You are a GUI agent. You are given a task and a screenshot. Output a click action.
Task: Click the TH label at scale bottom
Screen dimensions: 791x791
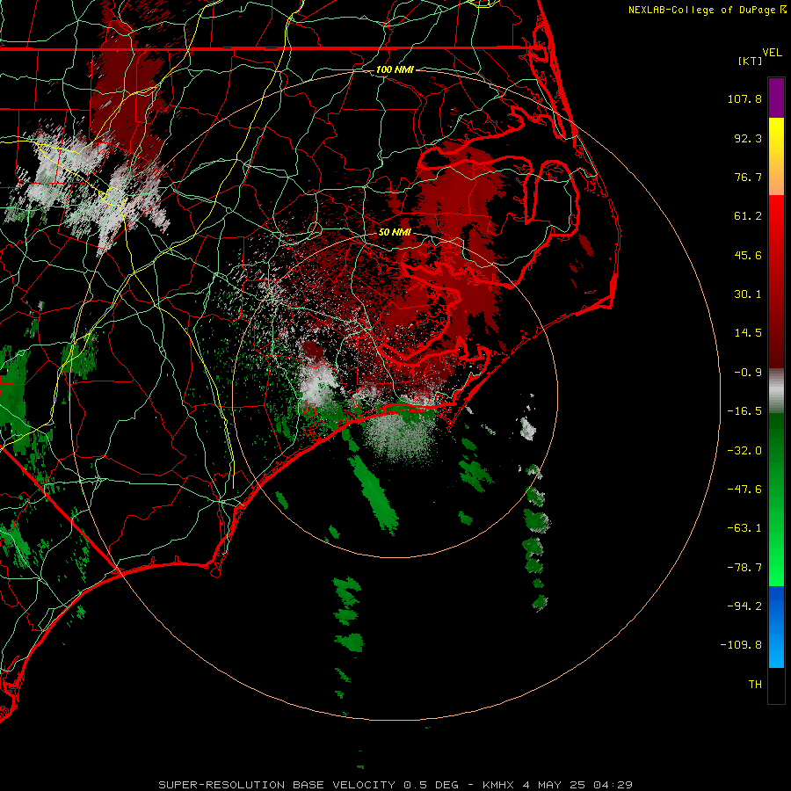(x=755, y=685)
